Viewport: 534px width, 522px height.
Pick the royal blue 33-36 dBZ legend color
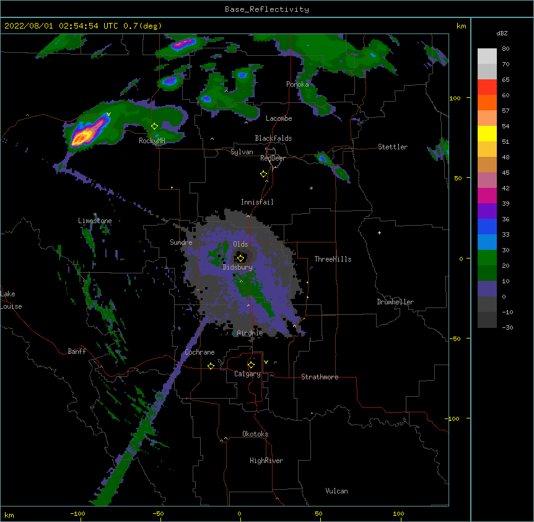pos(487,226)
